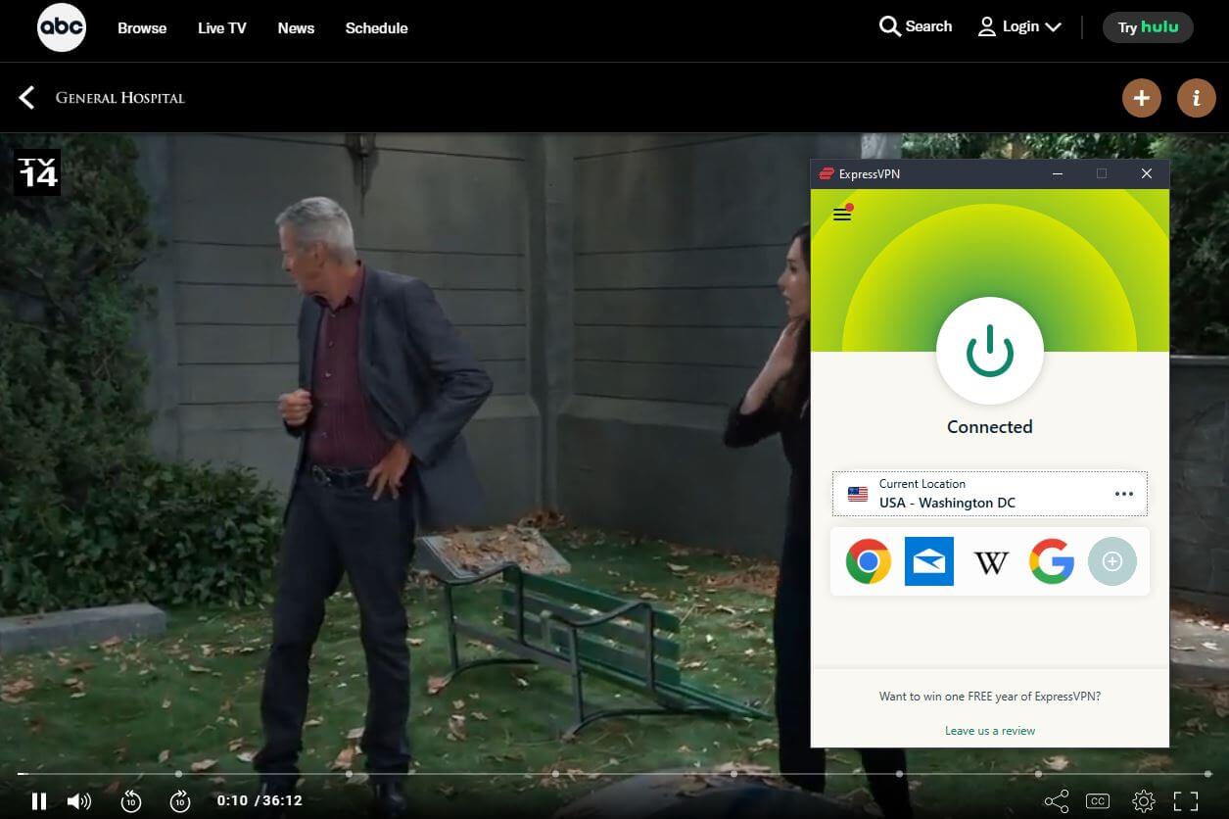Go to Live TV

click(222, 28)
